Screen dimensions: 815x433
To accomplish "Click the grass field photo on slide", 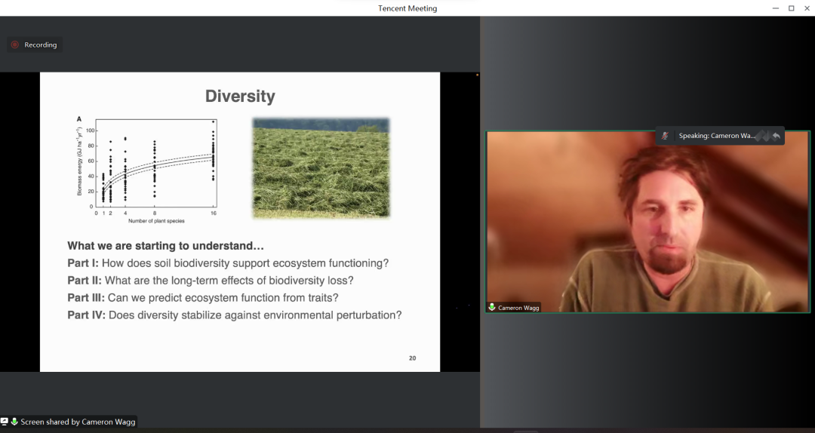I will coord(321,167).
